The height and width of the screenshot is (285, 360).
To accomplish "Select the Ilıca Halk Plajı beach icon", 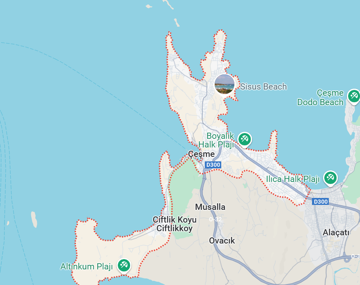I will click(330, 178).
